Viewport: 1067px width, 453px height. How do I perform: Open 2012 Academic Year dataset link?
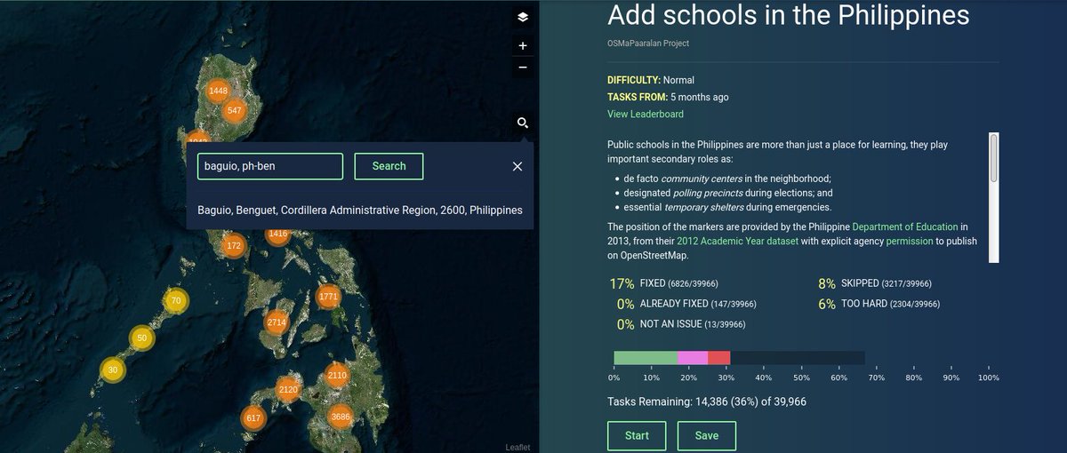click(x=737, y=241)
